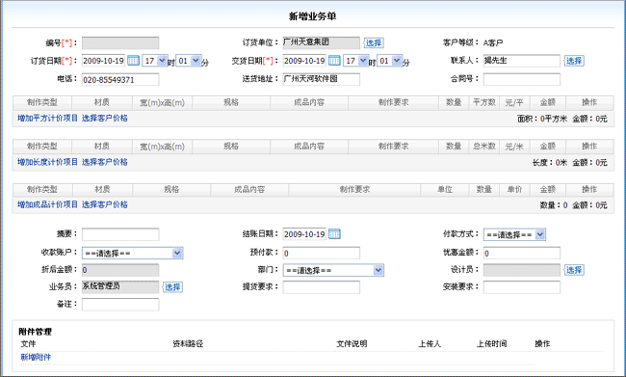Screen dimensions: 626x377
Task: Click the 电话 input field
Action: click(120, 79)
